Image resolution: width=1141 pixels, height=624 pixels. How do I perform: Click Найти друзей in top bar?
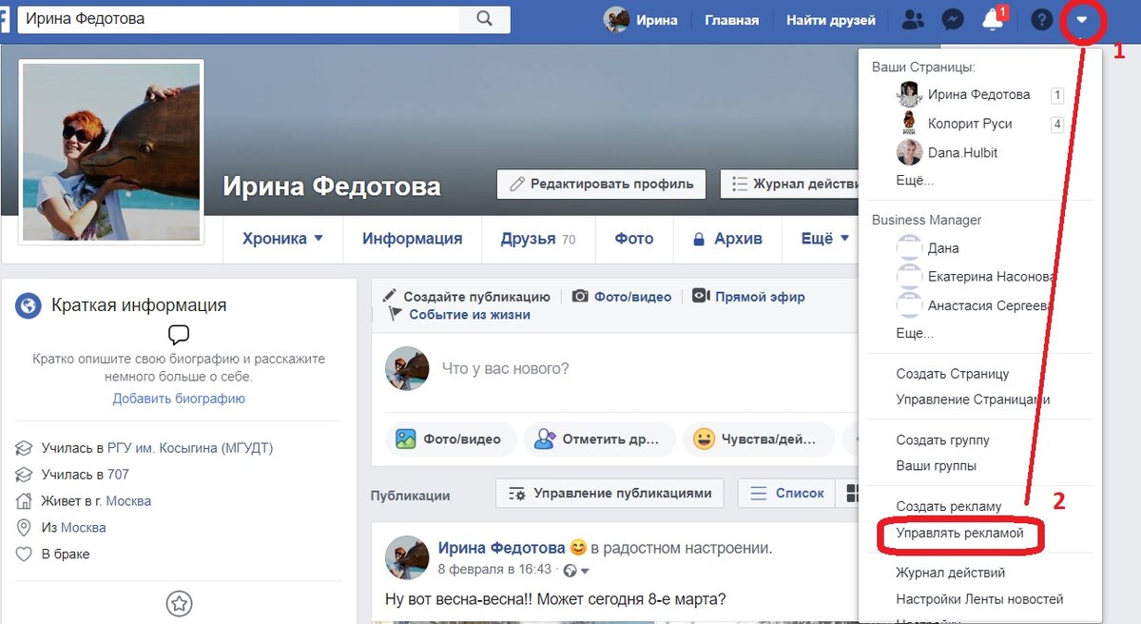click(831, 20)
